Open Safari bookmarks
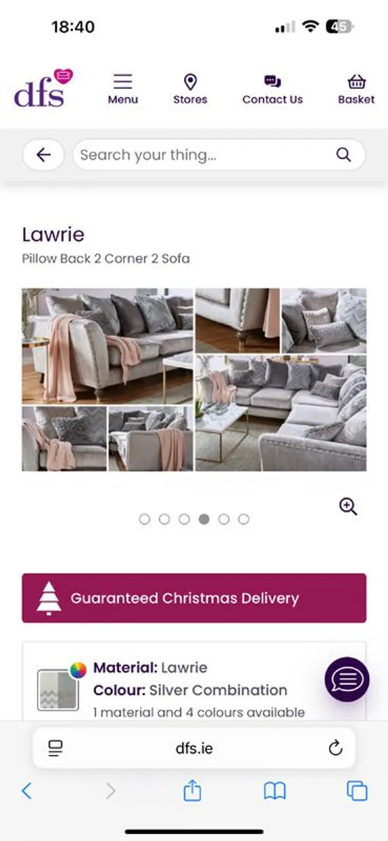Screen dimensions: 388x841 tap(275, 791)
